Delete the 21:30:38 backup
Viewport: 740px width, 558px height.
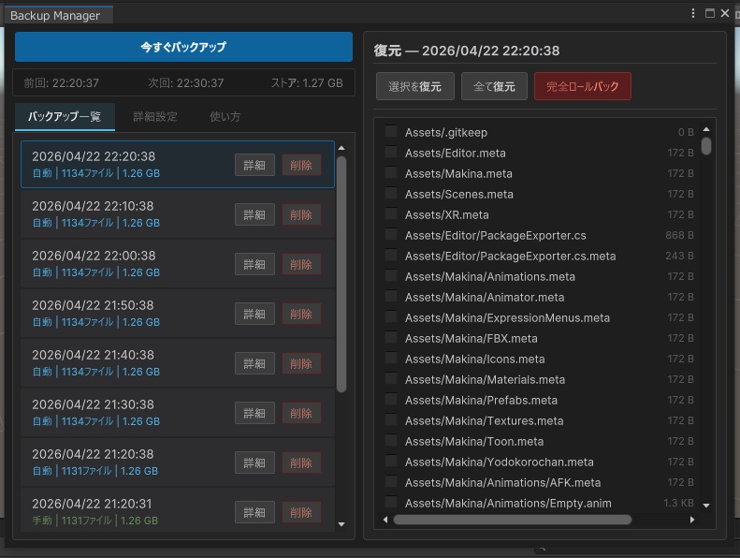[x=301, y=413]
